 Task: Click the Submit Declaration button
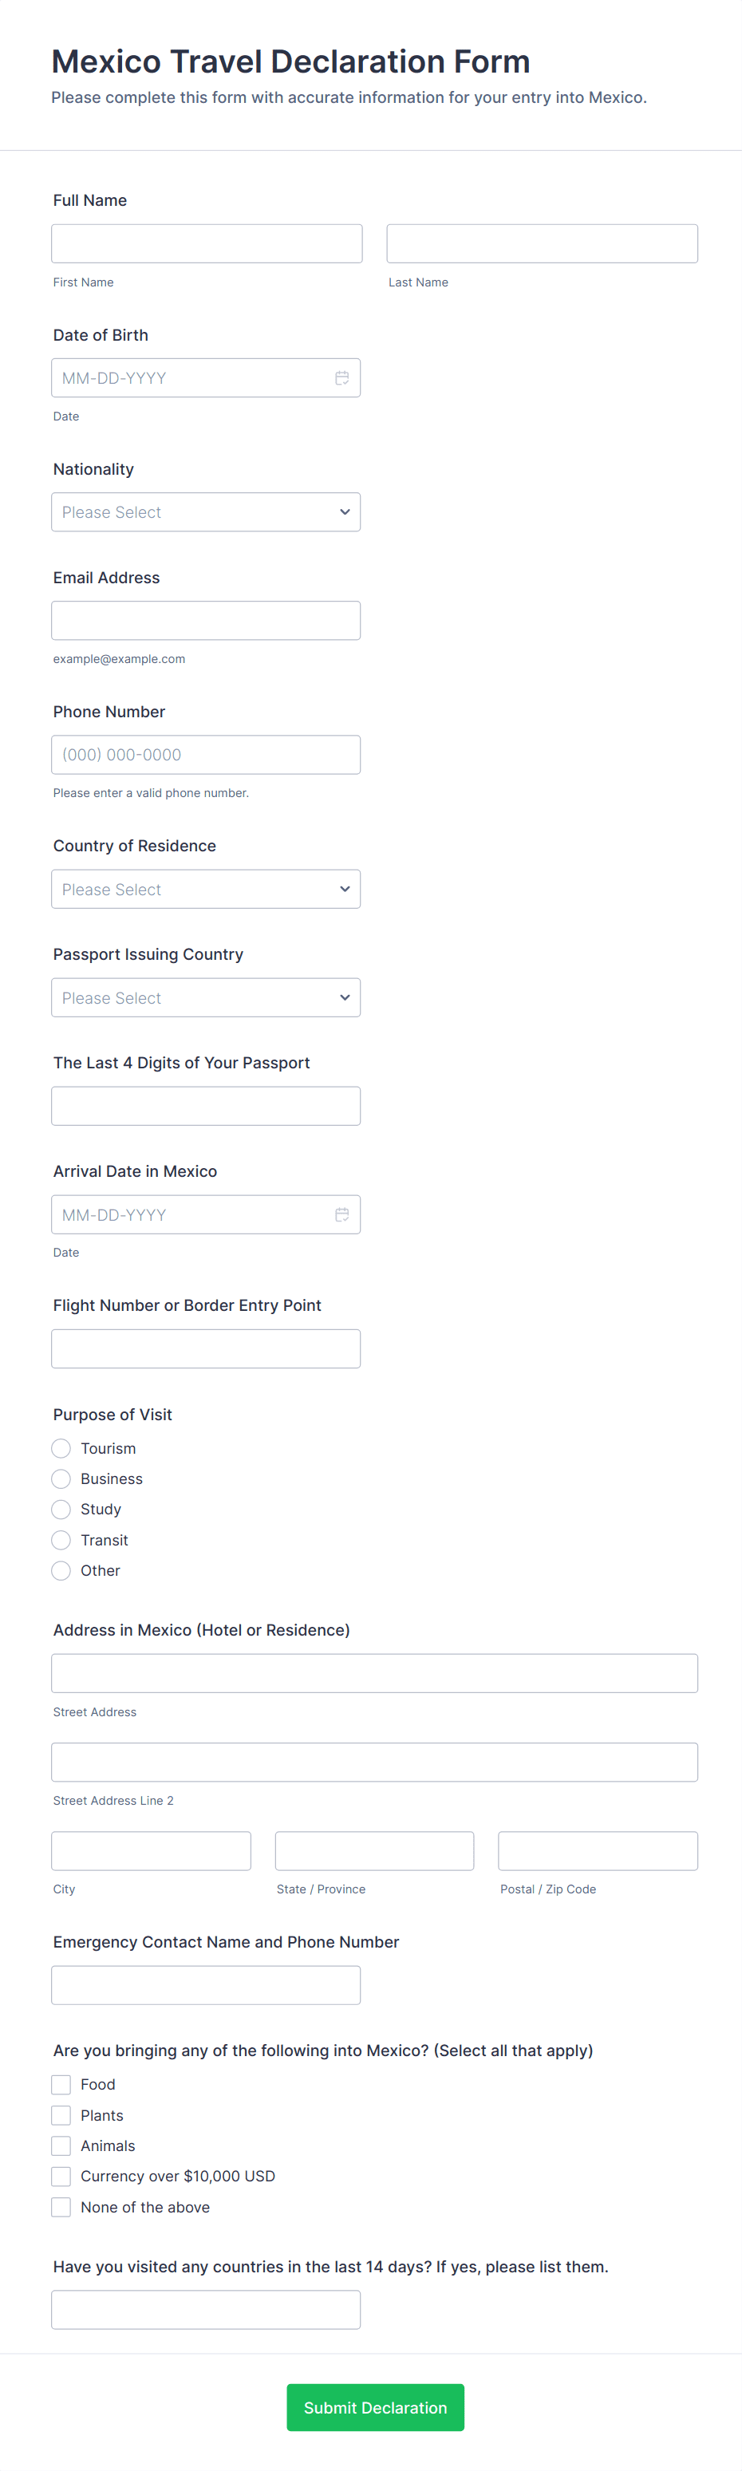coord(376,2408)
